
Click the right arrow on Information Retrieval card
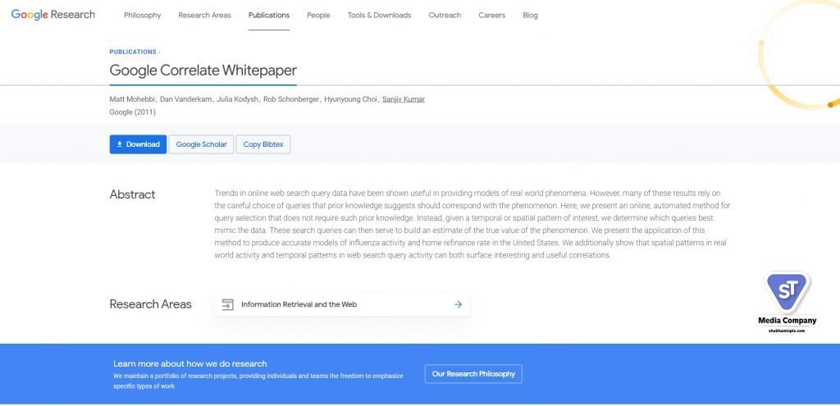click(458, 304)
